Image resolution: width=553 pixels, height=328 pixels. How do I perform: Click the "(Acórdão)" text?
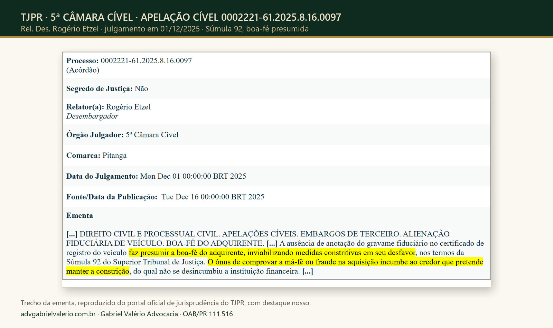coord(83,70)
